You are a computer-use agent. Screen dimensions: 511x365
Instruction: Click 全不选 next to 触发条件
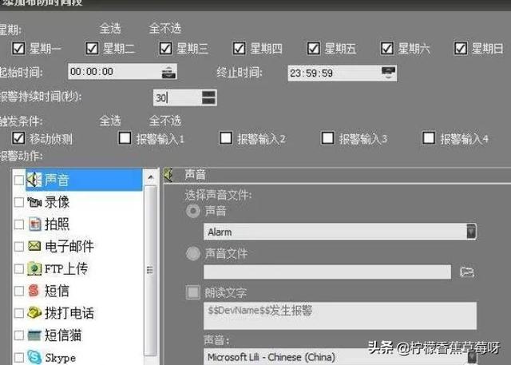(x=165, y=121)
